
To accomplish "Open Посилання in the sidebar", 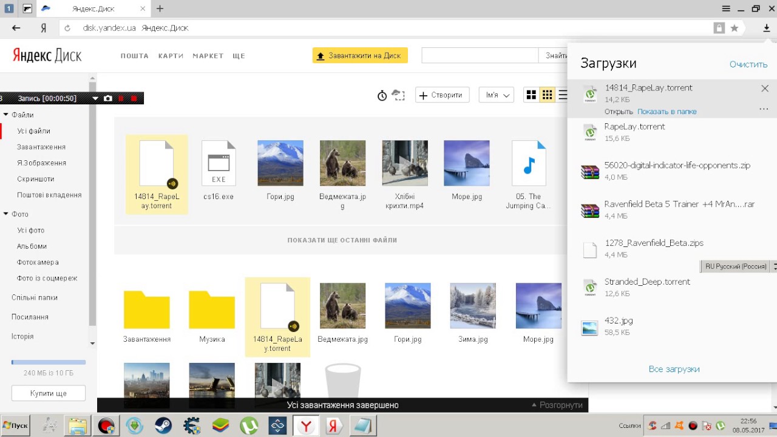I will point(30,317).
